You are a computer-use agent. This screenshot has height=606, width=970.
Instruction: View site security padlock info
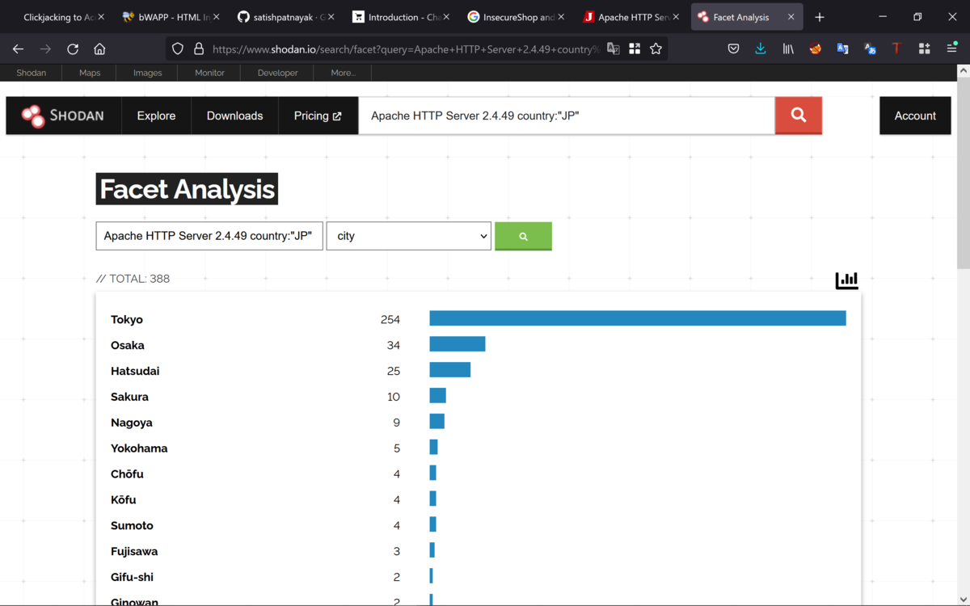[x=199, y=48]
